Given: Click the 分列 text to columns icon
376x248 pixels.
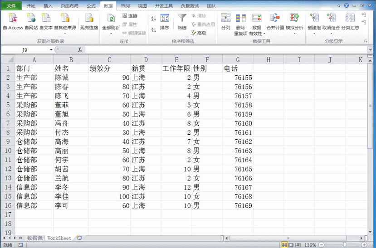Looking at the screenshot, I should [226, 22].
